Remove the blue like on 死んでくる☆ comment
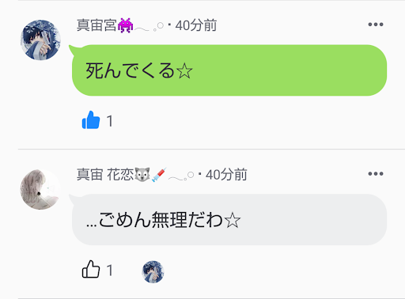This screenshot has width=405, height=299. tap(91, 120)
